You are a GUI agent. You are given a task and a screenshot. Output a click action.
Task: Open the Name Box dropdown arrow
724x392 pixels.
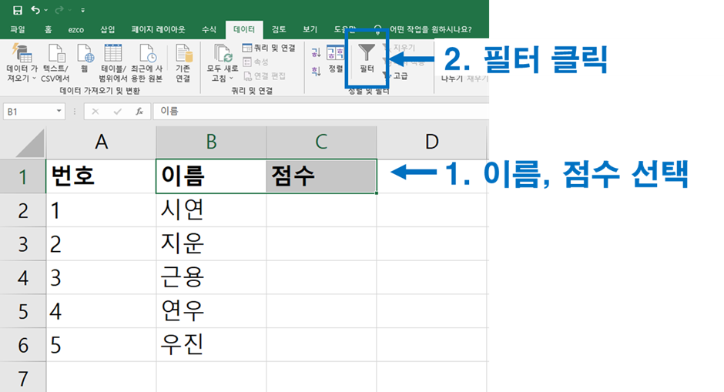coord(59,111)
